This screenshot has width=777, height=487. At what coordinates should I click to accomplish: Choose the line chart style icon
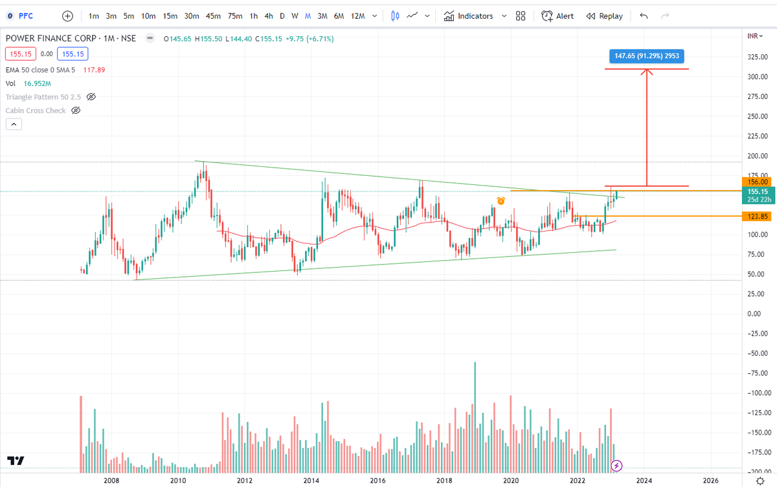click(x=412, y=16)
